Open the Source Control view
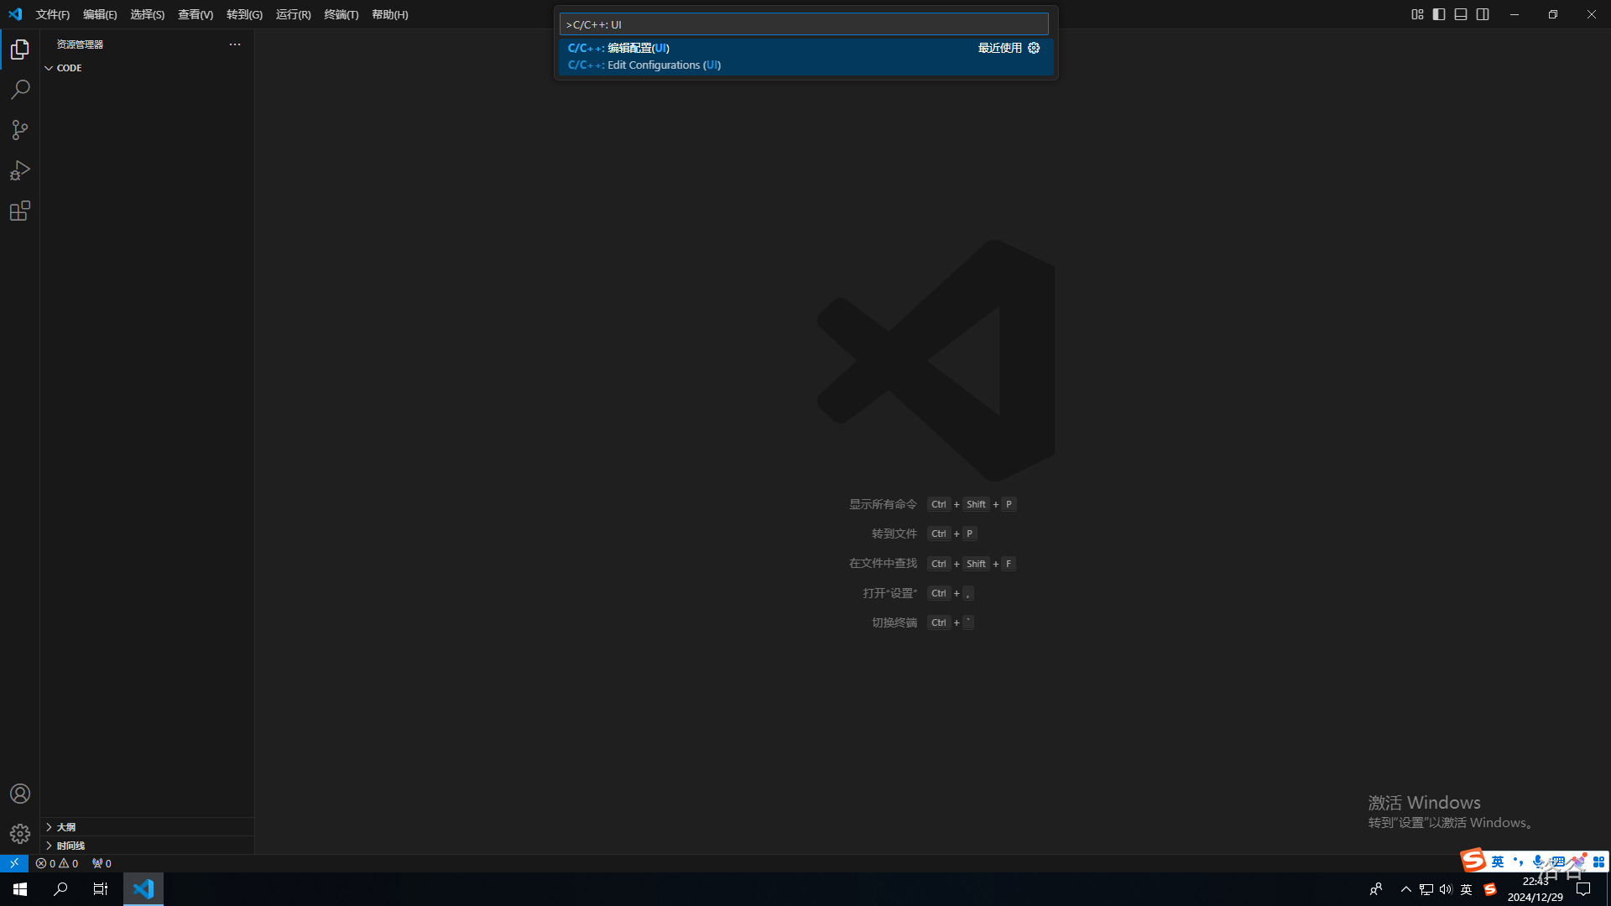The image size is (1611, 906). pyautogui.click(x=20, y=130)
